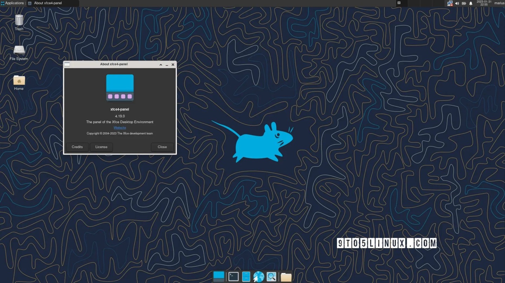View the xfce4-panel License
Image resolution: width=505 pixels, height=283 pixels.
101,147
